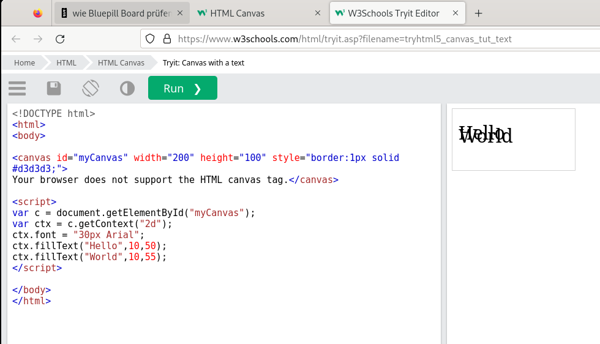Click the #d3d3d3 style line
The image size is (600, 344).
pyautogui.click(x=40, y=169)
